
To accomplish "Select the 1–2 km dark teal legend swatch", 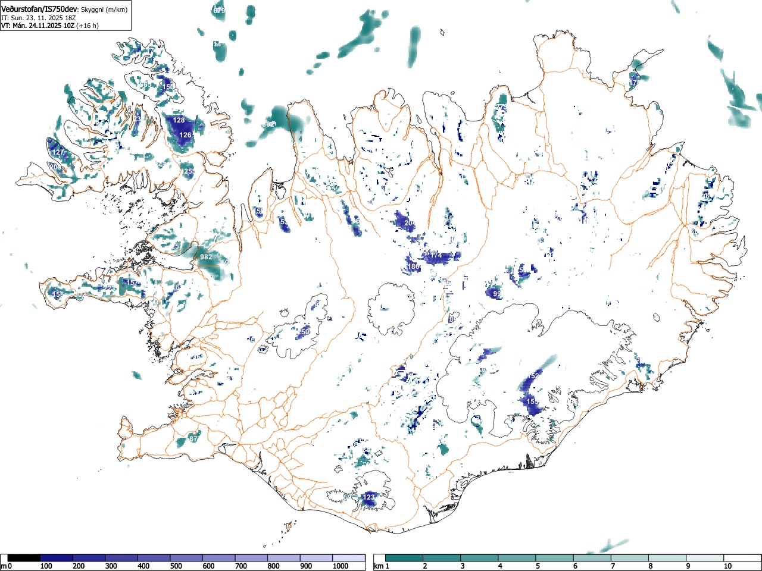I will pos(404,558).
